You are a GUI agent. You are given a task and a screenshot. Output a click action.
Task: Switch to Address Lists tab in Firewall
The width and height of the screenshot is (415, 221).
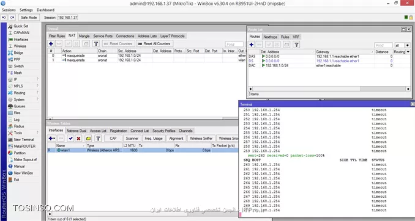pos(147,36)
